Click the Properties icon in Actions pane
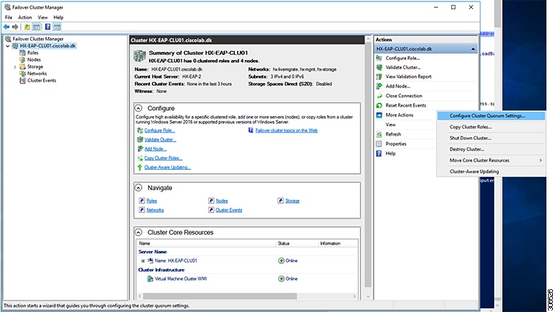 pyautogui.click(x=380, y=144)
